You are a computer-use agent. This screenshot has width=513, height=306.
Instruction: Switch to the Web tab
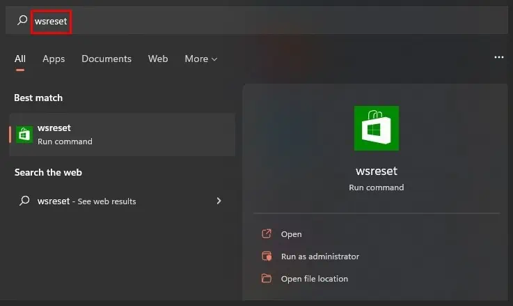[158, 59]
